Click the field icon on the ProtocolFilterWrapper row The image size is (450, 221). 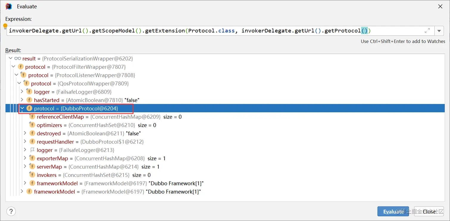click(21, 67)
